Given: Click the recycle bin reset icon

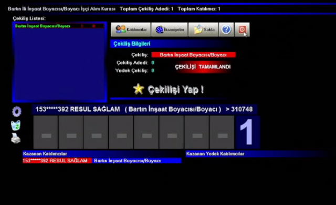Looking at the screenshot, I should click(x=16, y=126).
